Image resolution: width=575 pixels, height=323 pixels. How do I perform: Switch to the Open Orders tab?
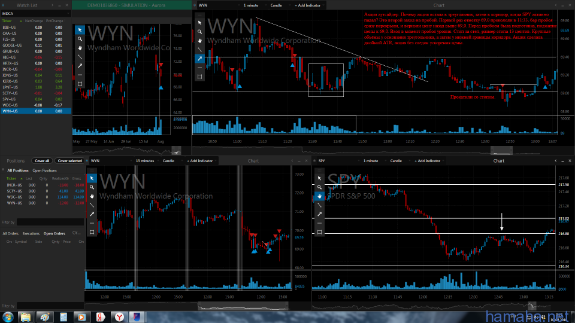pyautogui.click(x=55, y=233)
